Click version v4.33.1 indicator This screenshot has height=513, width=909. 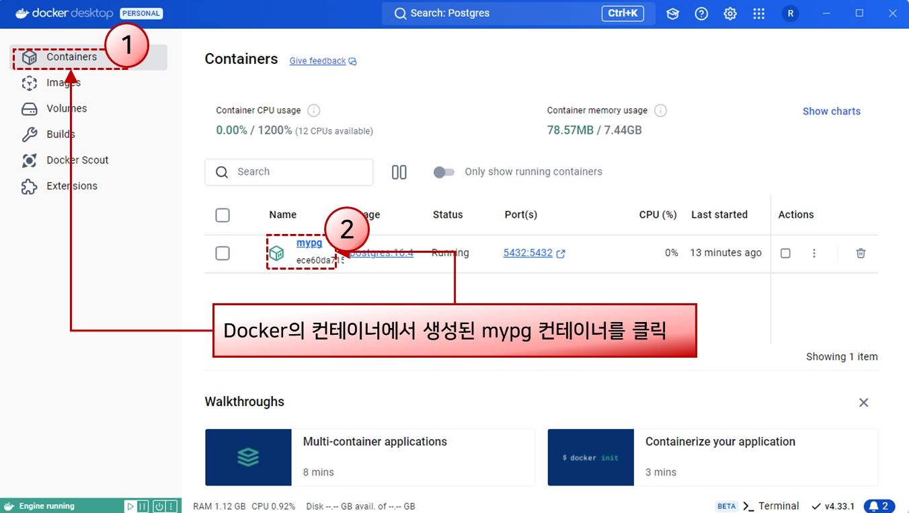[x=833, y=506]
